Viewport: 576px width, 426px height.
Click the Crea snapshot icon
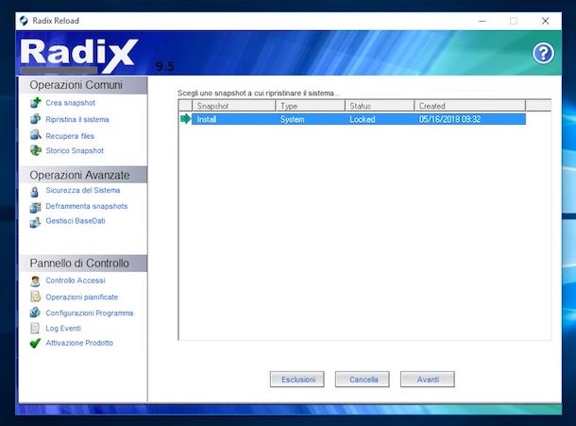pos(36,103)
